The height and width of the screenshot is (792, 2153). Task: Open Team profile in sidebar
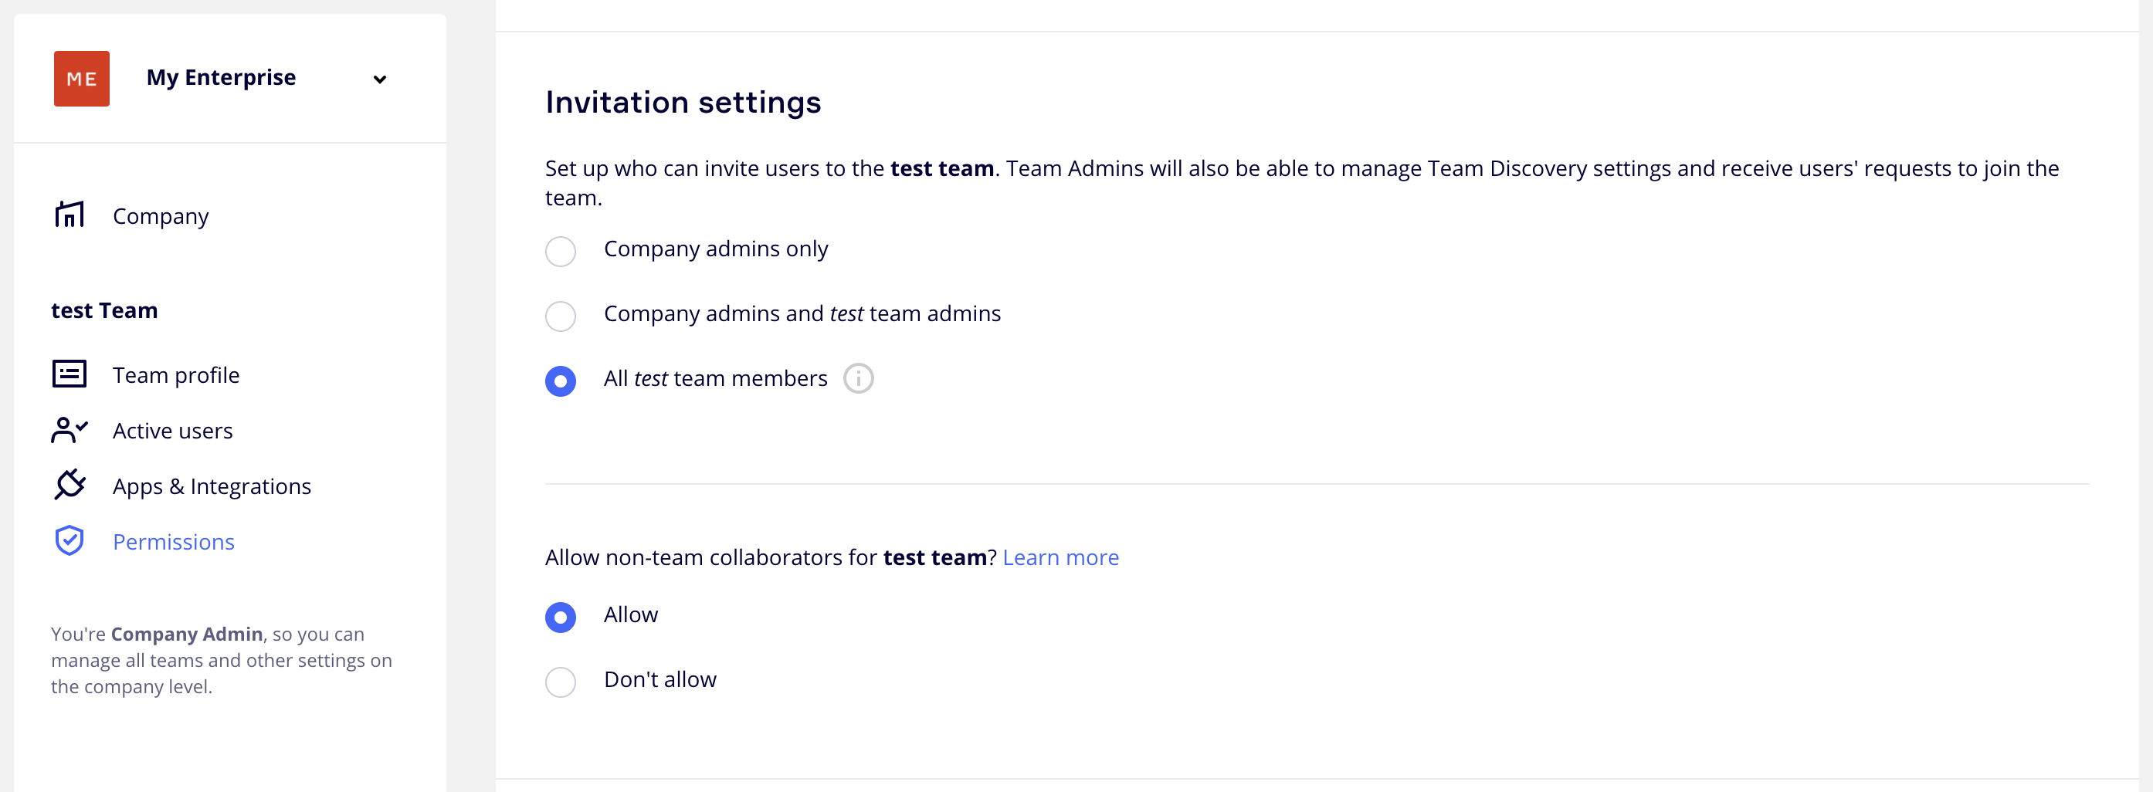click(175, 375)
